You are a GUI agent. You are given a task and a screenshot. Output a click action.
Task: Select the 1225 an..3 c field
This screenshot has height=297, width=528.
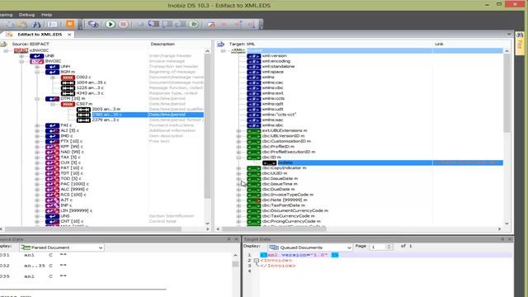90,88
